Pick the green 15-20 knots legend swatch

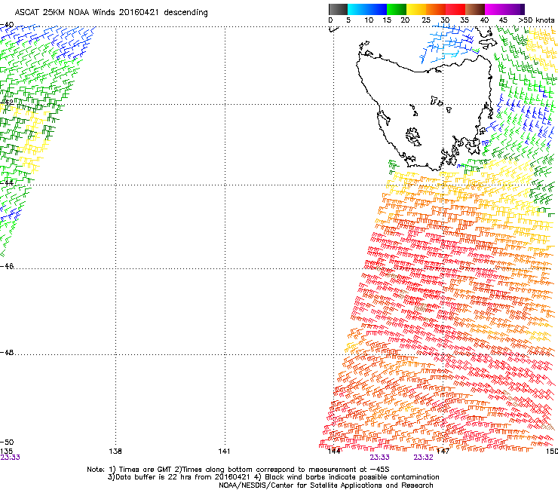point(397,9)
